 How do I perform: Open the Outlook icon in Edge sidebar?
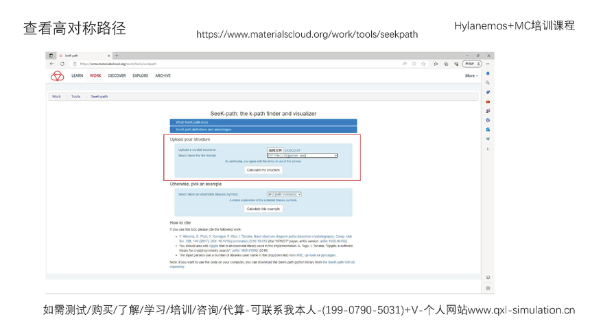point(488,130)
